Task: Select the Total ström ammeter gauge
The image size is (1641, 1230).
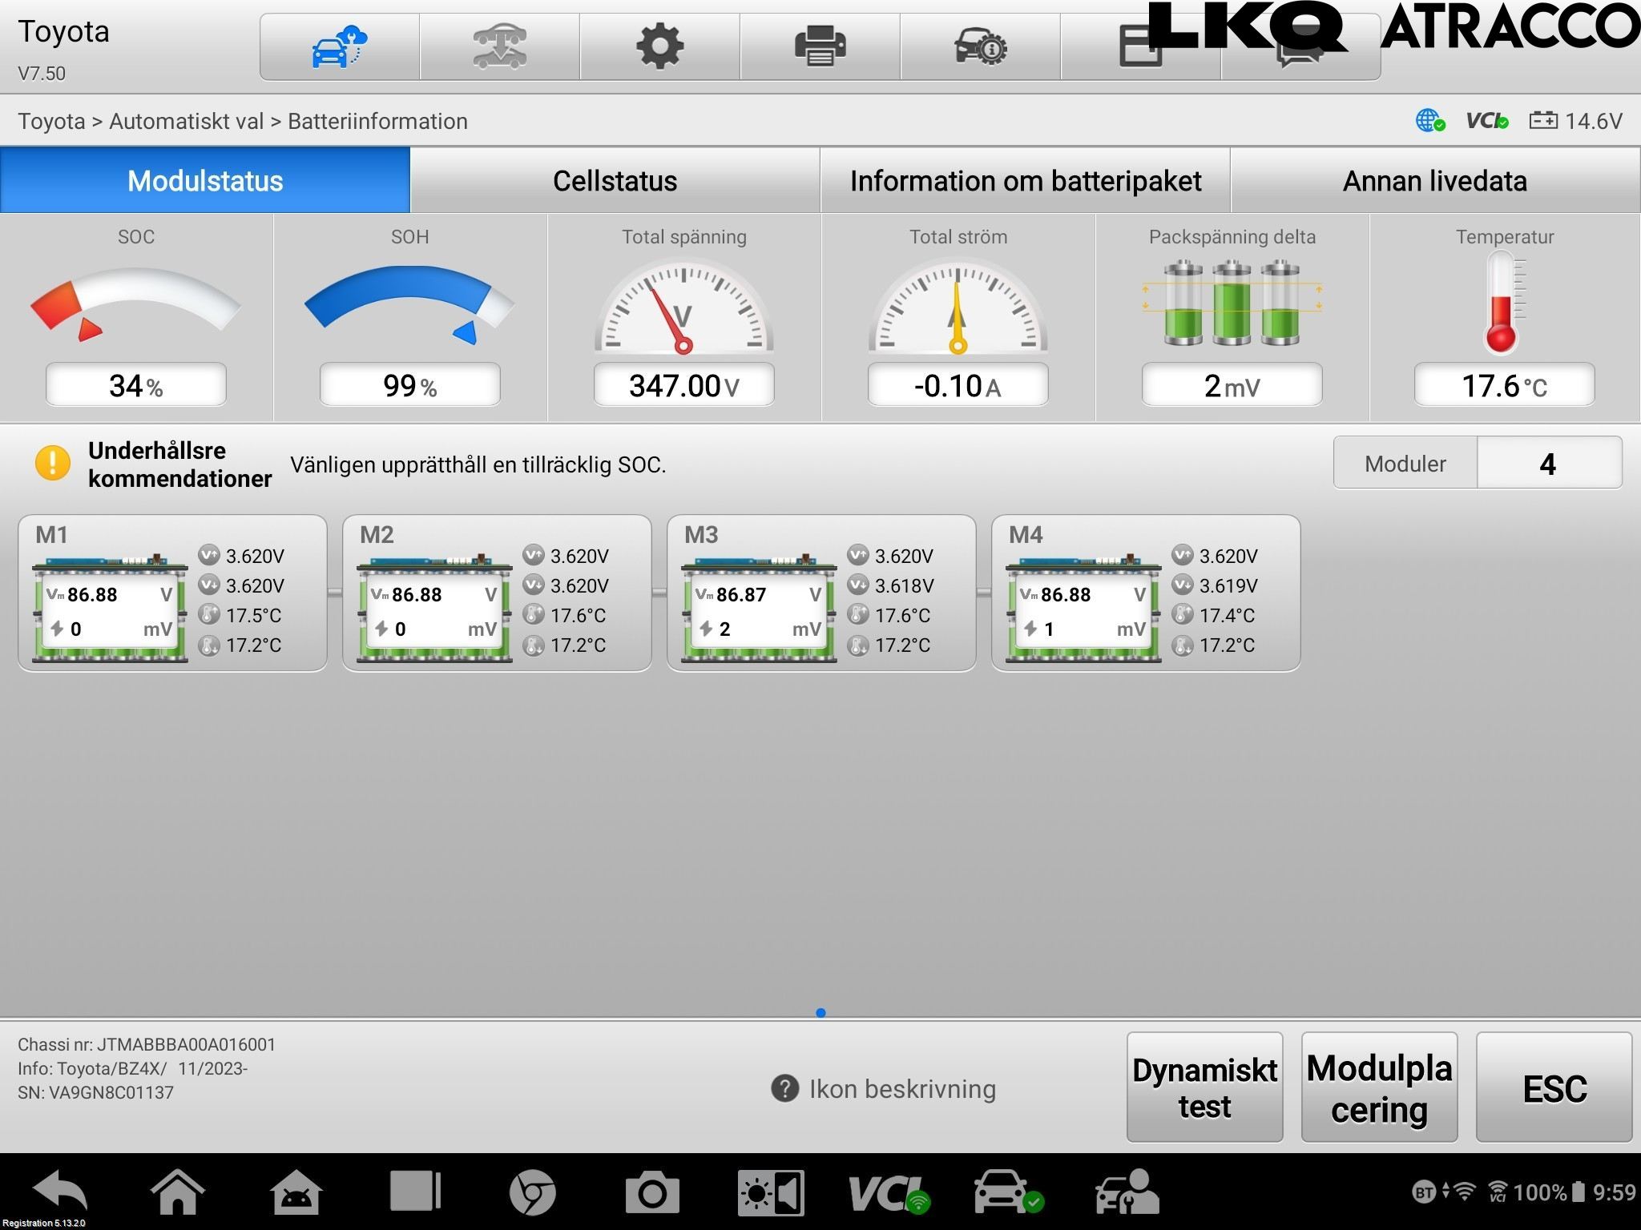Action: tap(958, 305)
